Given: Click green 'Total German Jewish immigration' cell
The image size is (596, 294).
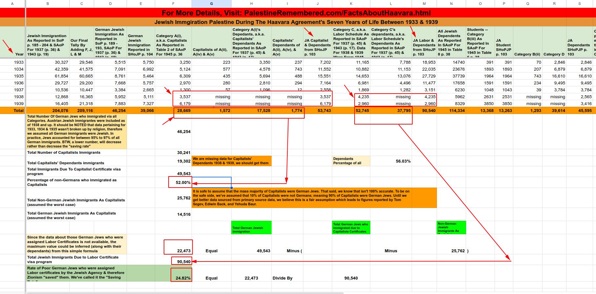Looking at the screenshot, I should pos(251,228).
